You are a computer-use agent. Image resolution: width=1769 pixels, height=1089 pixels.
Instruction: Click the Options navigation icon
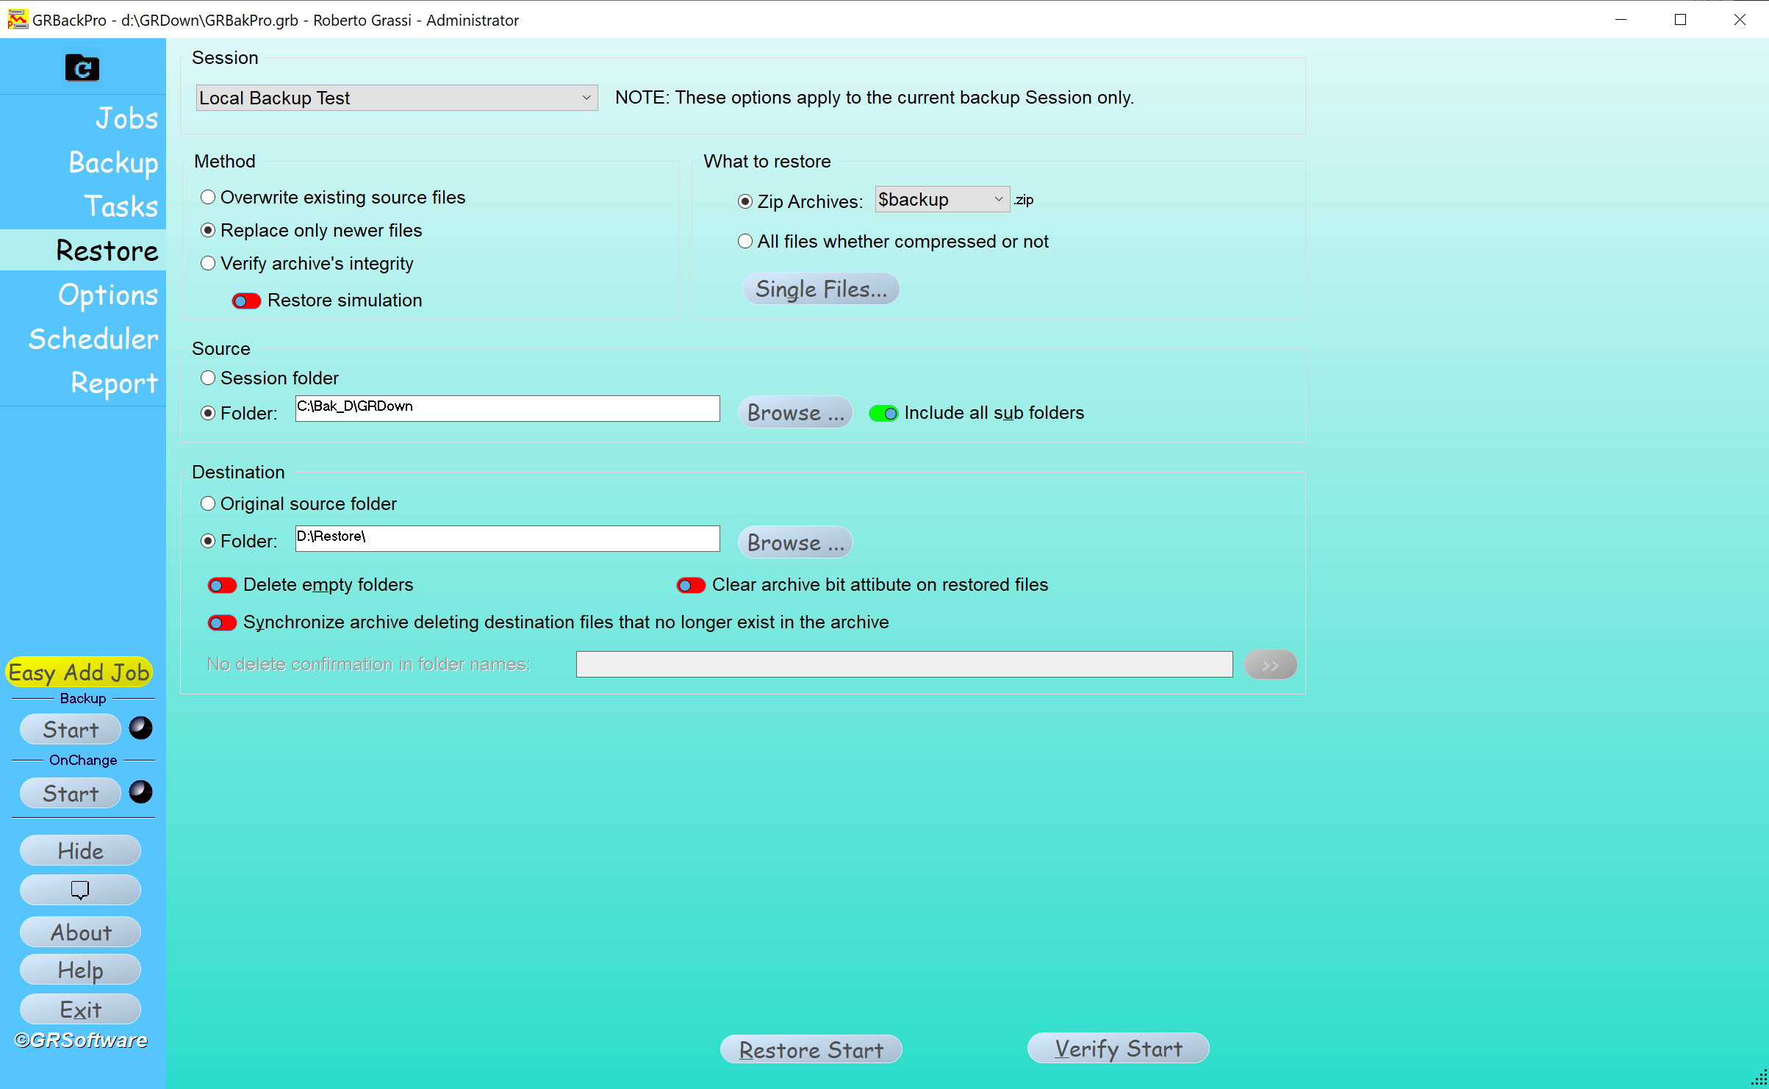tap(107, 295)
